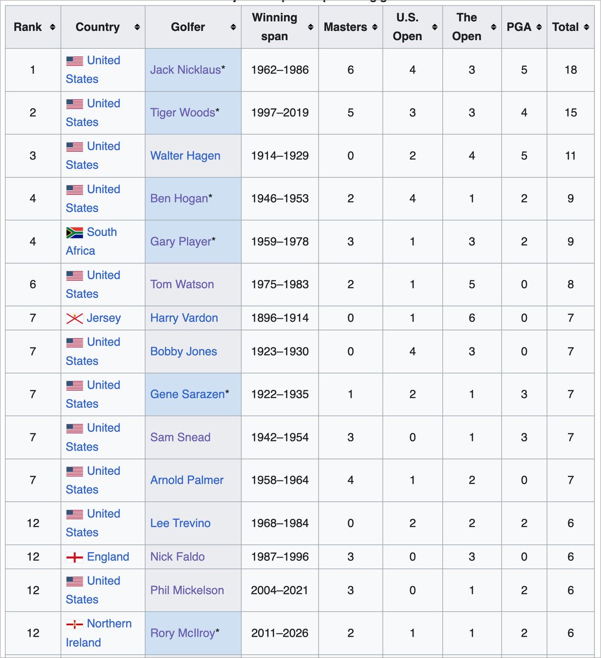
Task: Click US flag in Jack Nicklaus row
Action: 75,61
